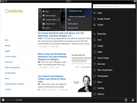Click the Tumblr icon in sidebar
Image resolution: width=137 pixels, height=103 pixels.
(x=95, y=25)
